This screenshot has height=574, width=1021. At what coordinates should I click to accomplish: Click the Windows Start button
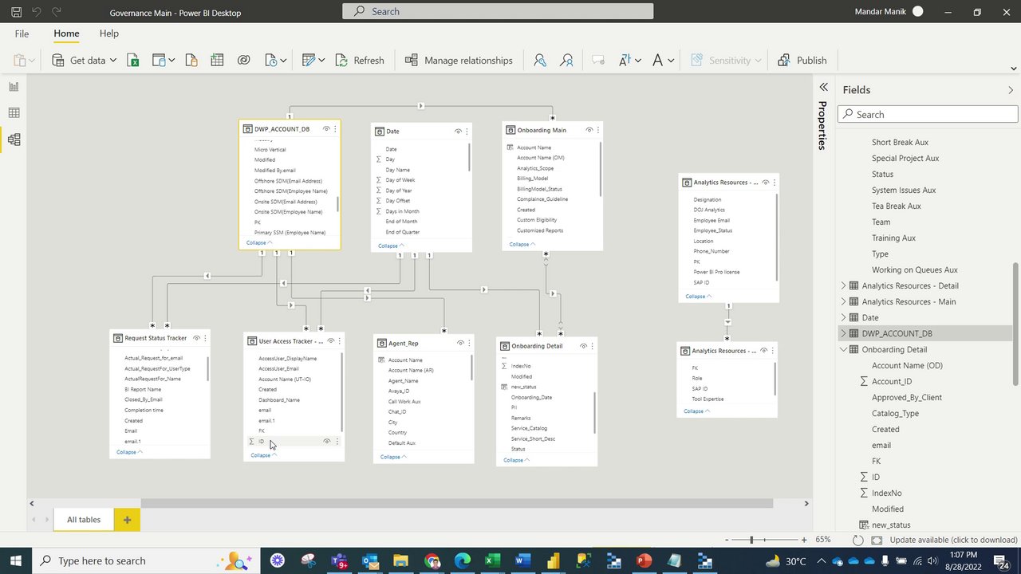click(16, 561)
